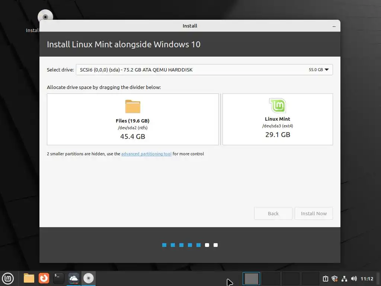The width and height of the screenshot is (381, 286).
Task: Open the Linux Mint start menu
Action: coord(8,278)
